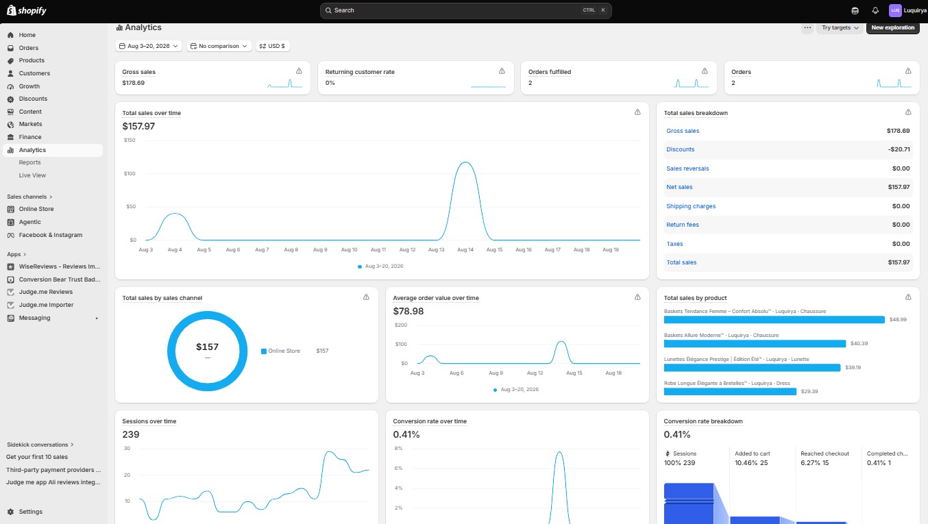The image size is (928, 524).
Task: Click the Robe Longue Élégante blue sales bar
Action: point(731,392)
